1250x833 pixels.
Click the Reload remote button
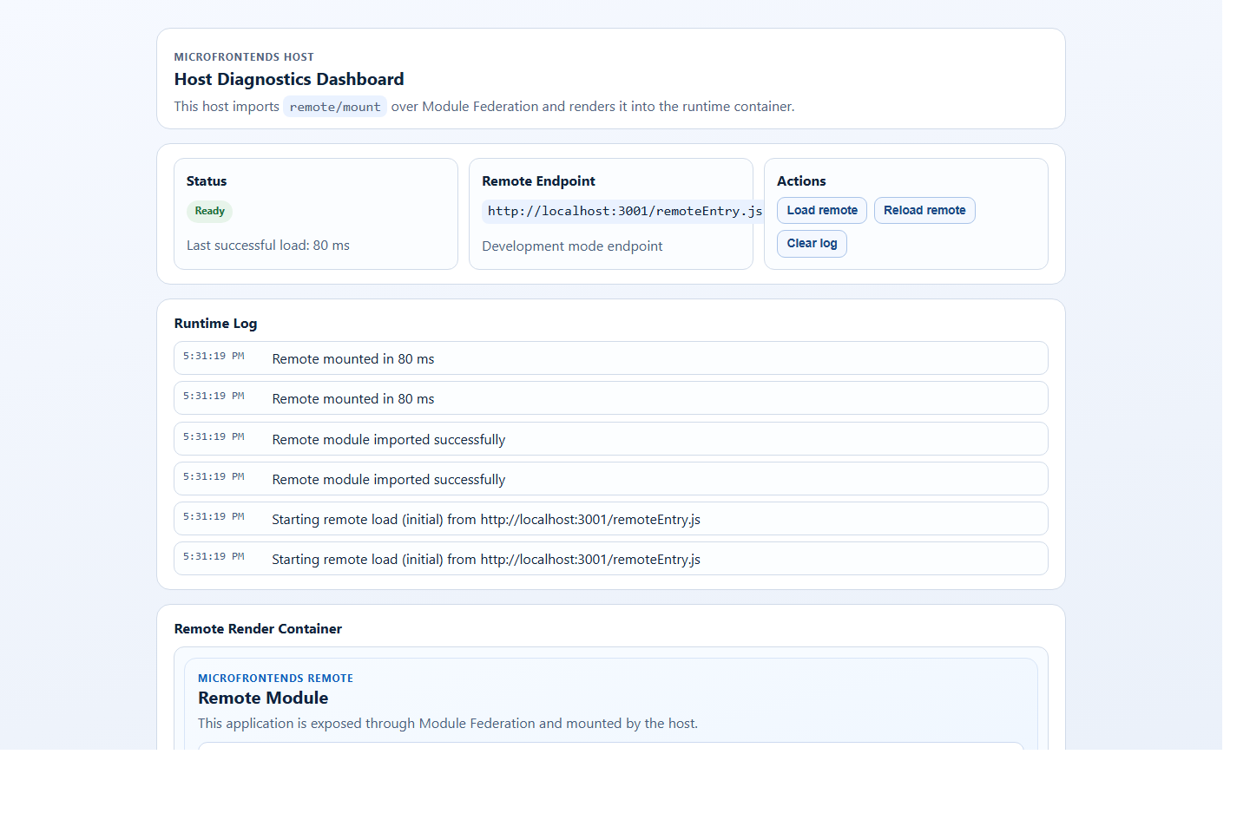[924, 210]
